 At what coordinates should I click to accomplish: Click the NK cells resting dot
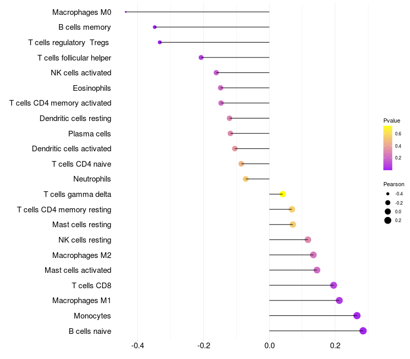308,240
